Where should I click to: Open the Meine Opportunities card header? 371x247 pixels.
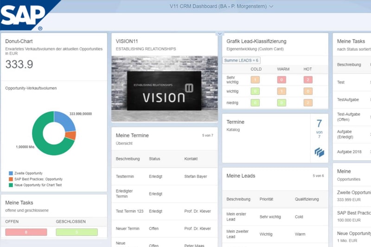pos(352,175)
